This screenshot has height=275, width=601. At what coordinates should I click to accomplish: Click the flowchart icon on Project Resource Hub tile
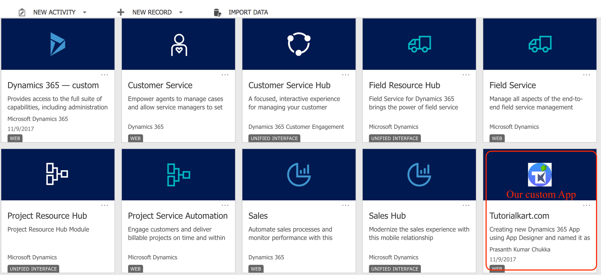point(58,174)
